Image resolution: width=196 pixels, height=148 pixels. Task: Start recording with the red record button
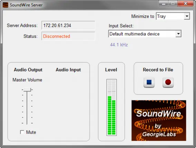pyautogui.click(x=168, y=82)
